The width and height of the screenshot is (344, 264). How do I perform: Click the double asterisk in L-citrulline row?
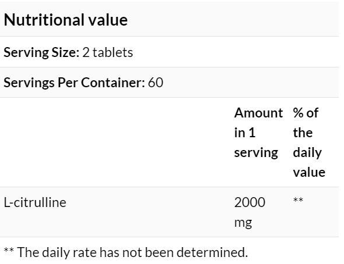pyautogui.click(x=298, y=199)
